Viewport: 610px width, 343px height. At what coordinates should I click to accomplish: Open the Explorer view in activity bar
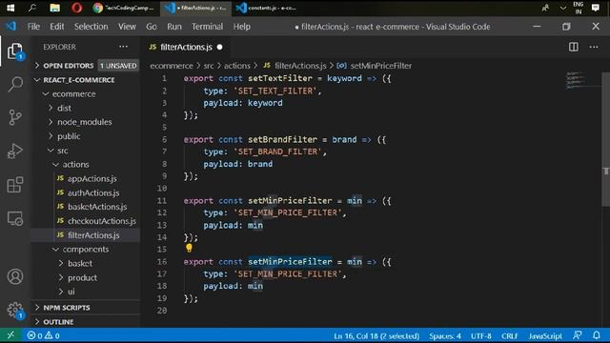[x=15, y=51]
